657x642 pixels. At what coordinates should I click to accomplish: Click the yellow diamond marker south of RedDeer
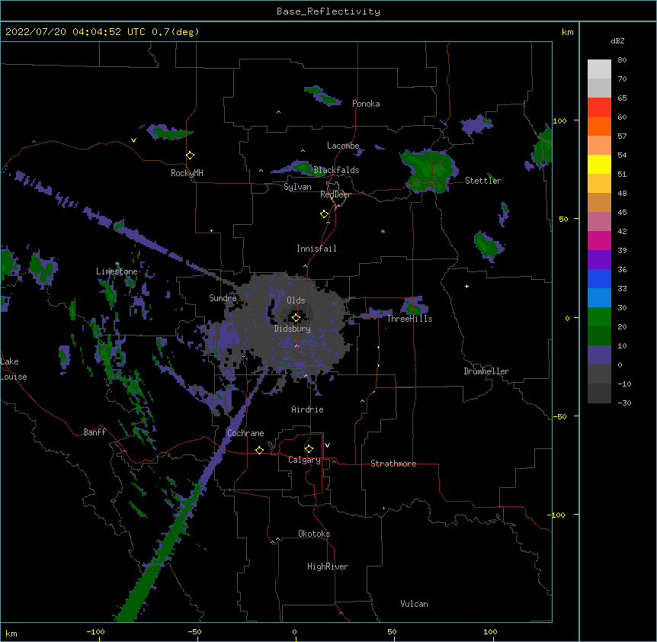tap(325, 214)
